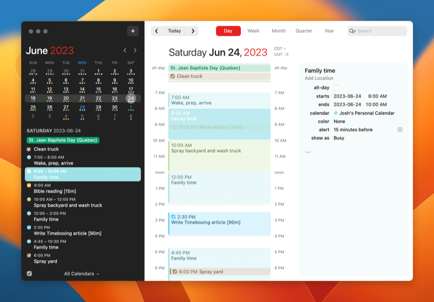Click the starts date 2023-06-24
Viewport: 434px width, 302px height.
pos(347,96)
